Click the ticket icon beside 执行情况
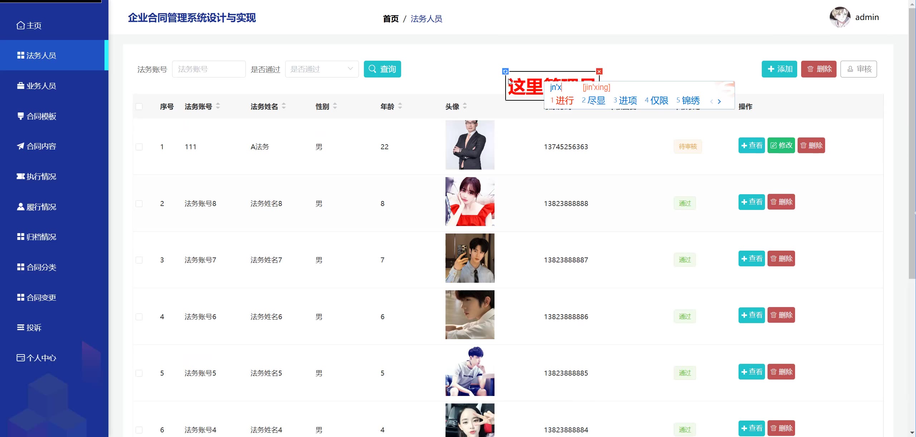The image size is (916, 437). click(21, 176)
